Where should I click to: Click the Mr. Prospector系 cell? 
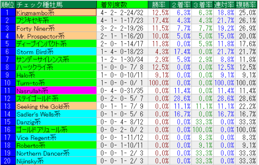tap(56, 36)
